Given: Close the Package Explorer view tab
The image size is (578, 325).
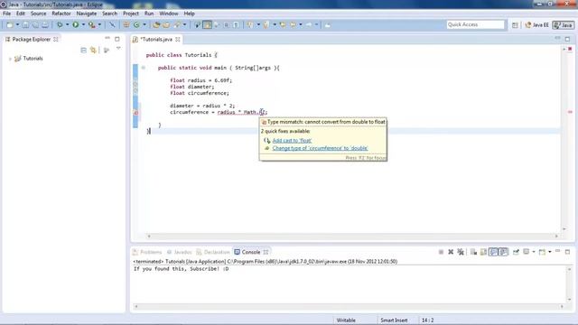Looking at the screenshot, I should click(x=56, y=39).
